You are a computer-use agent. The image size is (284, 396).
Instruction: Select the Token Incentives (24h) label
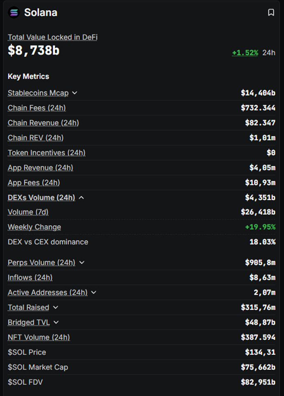(47, 153)
